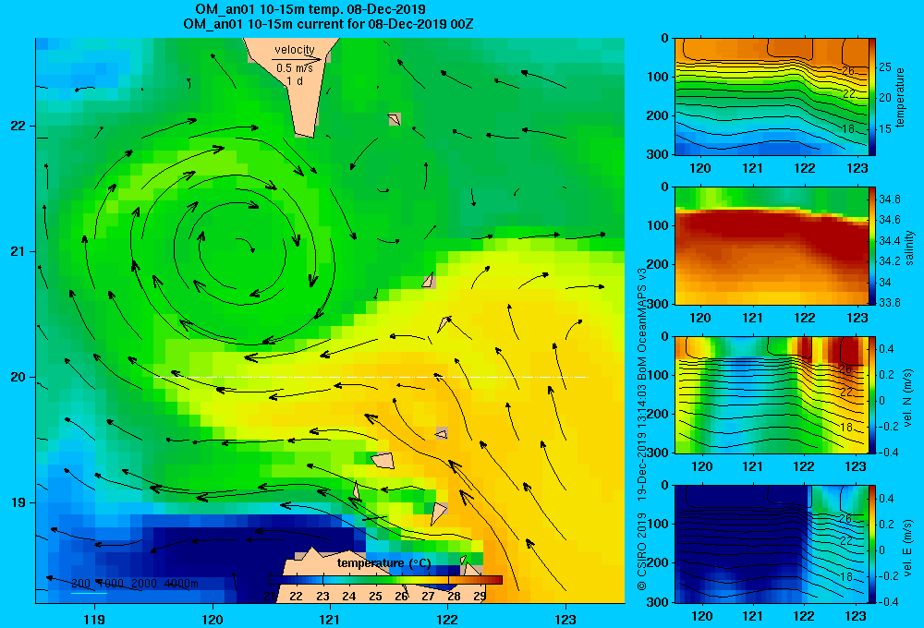924x628 pixels.
Task: Click the '1 d' legend text
Action: [295, 80]
